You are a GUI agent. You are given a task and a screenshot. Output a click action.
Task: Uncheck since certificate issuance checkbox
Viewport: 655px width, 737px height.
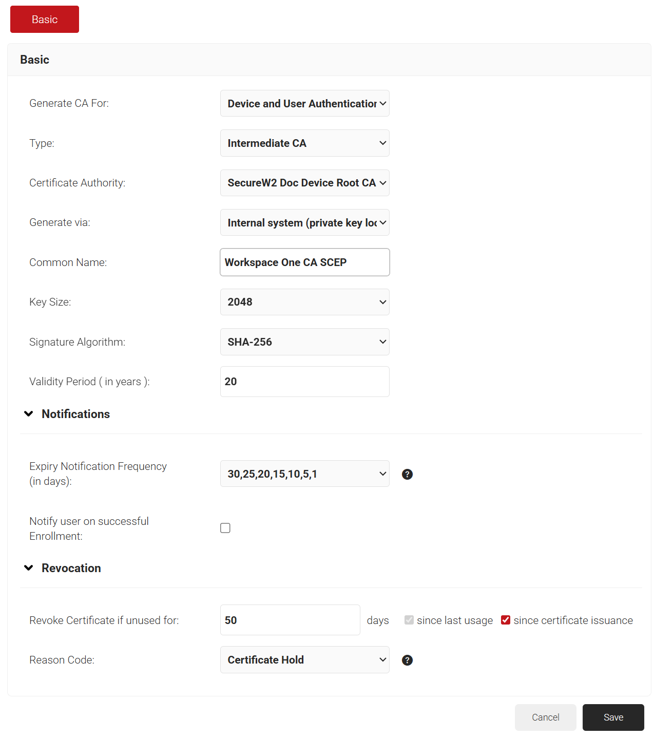click(x=506, y=620)
